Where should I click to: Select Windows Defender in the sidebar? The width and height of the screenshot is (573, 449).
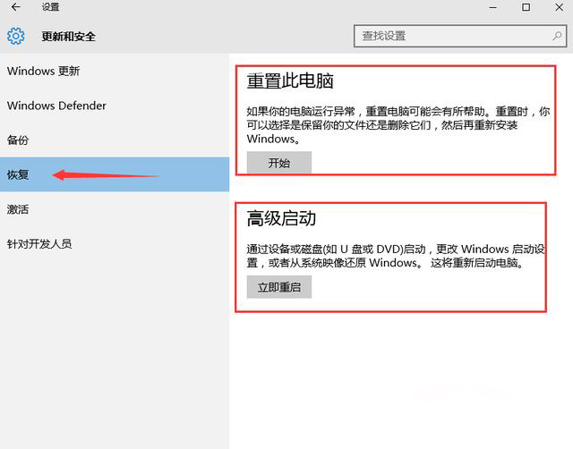(x=56, y=106)
